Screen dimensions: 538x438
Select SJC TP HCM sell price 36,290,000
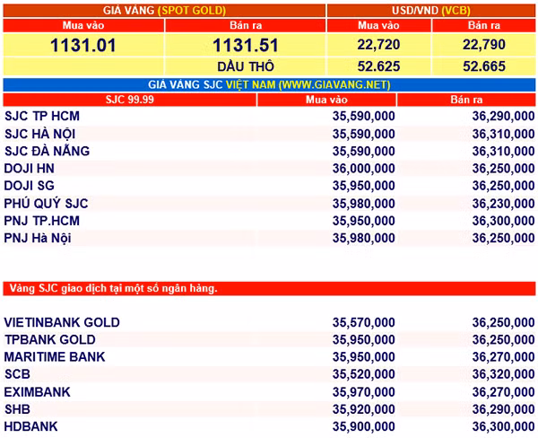click(x=503, y=116)
